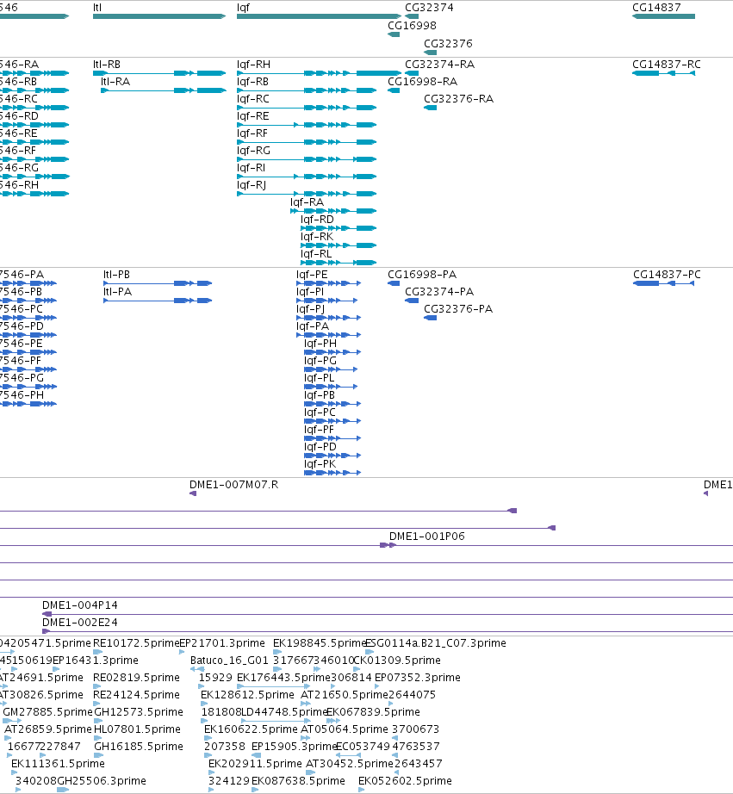Select the lqf-PD protein label
The height and width of the screenshot is (794, 733).
320,447
